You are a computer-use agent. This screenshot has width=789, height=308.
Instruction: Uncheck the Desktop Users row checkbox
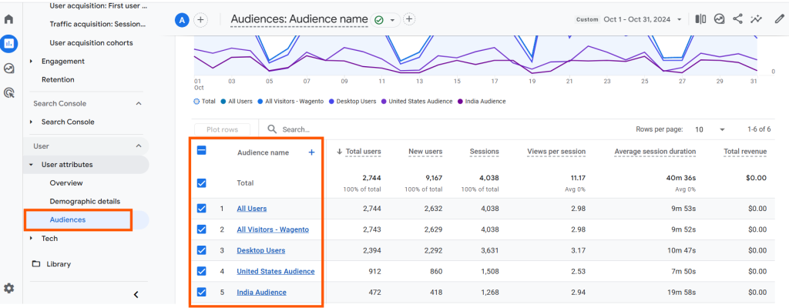pyautogui.click(x=201, y=250)
